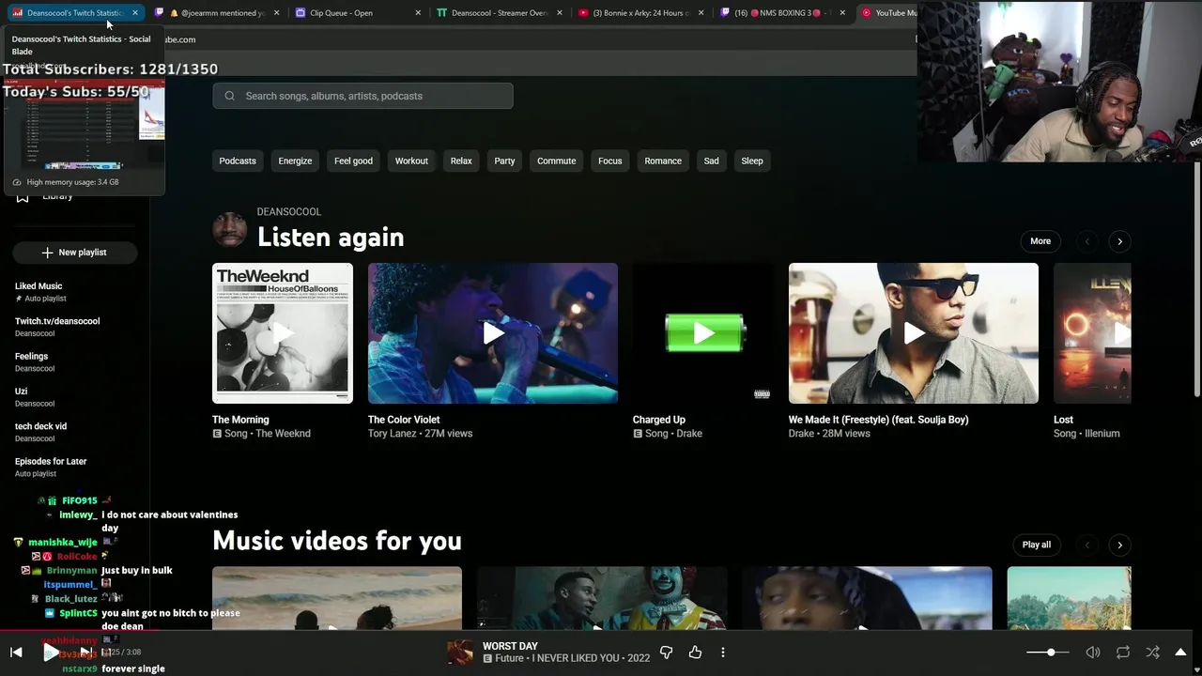Switch to Bonnie x Arky 24 Hours tab
The width and height of the screenshot is (1202, 676).
640,13
